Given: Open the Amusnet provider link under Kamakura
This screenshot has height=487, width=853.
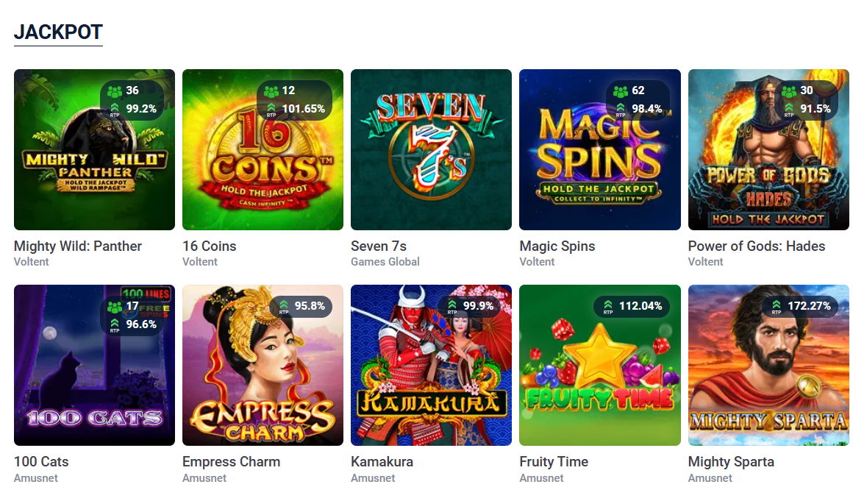Looking at the screenshot, I should tap(373, 477).
